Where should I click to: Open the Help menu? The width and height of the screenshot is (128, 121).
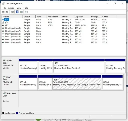point(26,8)
